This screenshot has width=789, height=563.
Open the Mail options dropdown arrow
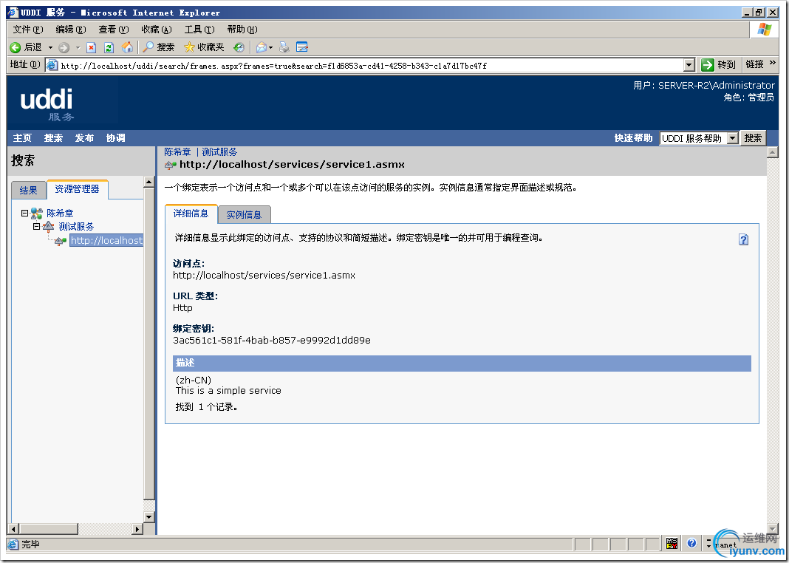(x=270, y=48)
